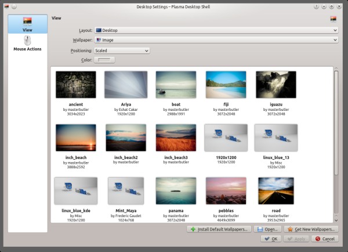Choose the iguazu waterfall wallpaper
Image resolution: width=348 pixels, height=252 pixels.
point(275,85)
